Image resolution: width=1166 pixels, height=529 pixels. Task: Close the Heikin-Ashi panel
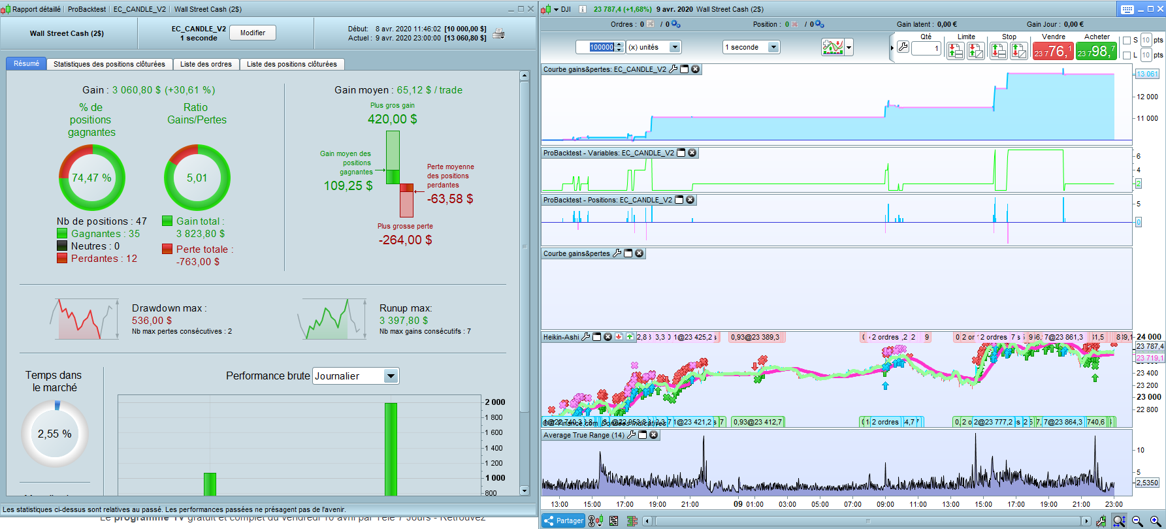click(607, 337)
